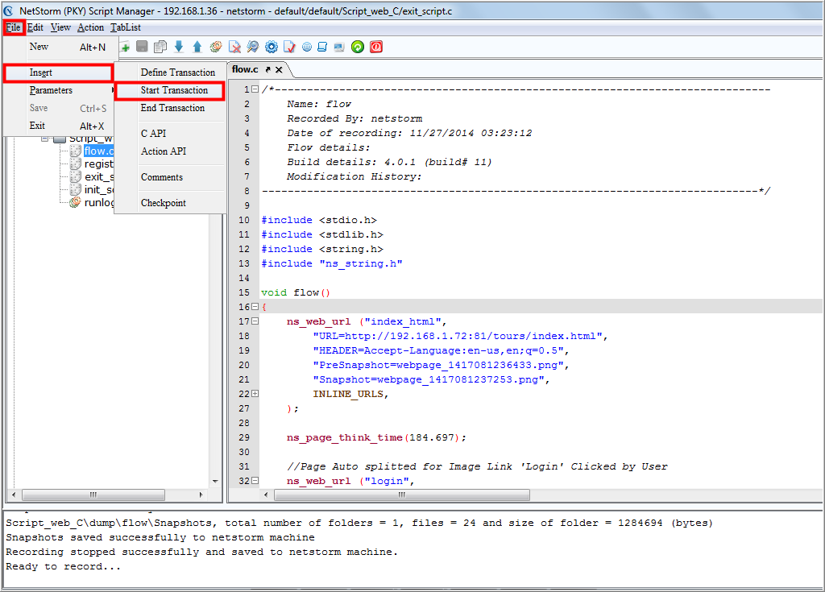
Task: Click the editor scroll-left arrow
Action: tap(266, 495)
